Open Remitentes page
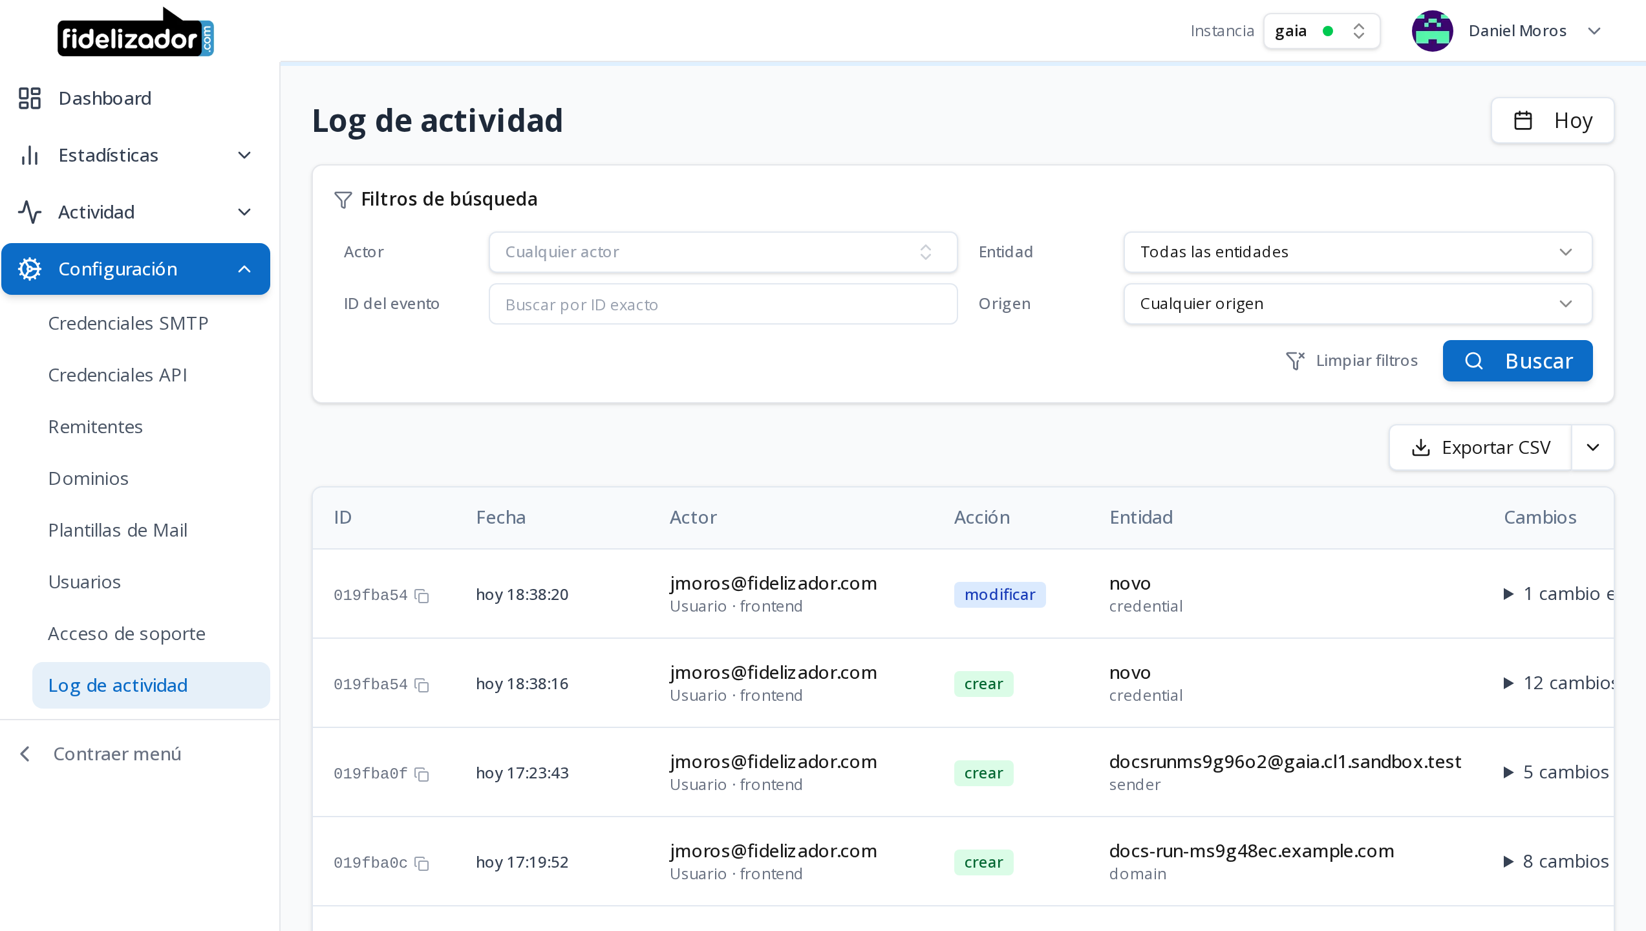Viewport: 1646px width, 931px height. (96, 427)
